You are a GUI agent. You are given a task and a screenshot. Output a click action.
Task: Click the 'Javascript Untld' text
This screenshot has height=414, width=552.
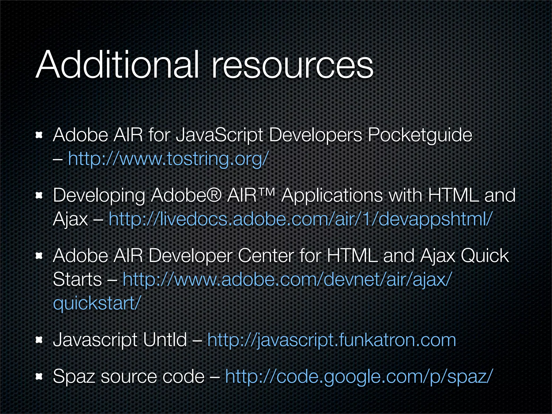pos(120,340)
